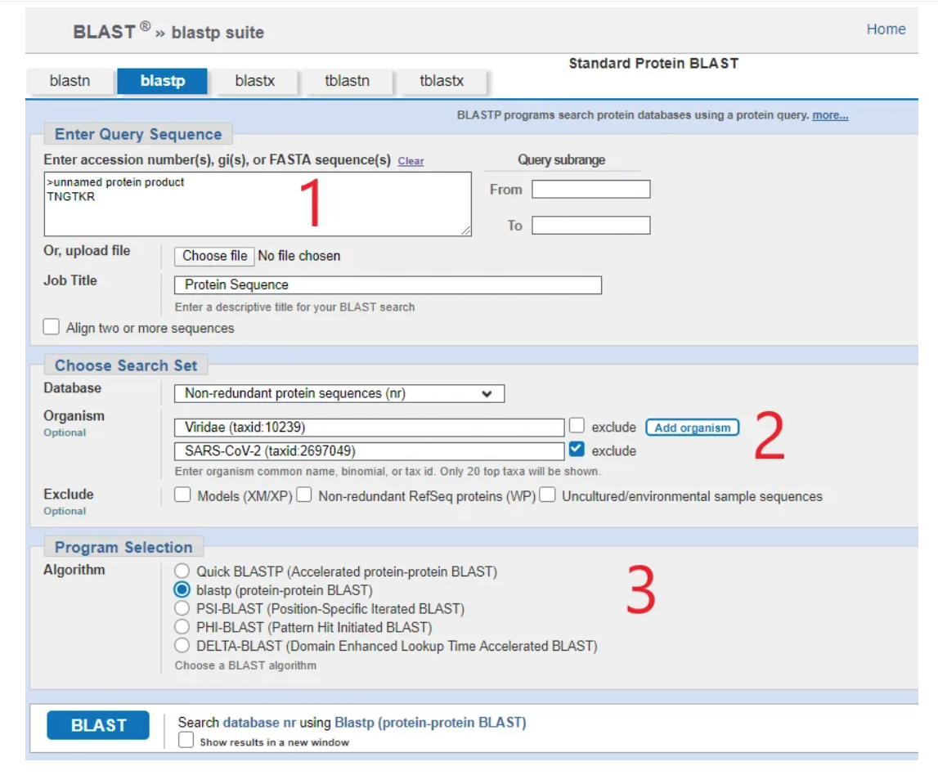The image size is (938, 775).
Task: Switch to the tblastx tab
Action: [x=441, y=81]
